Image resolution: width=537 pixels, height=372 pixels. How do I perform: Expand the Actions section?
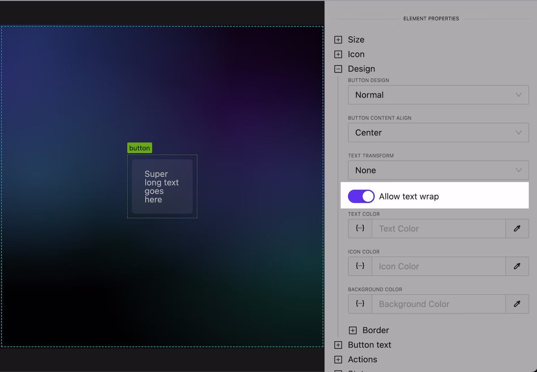click(x=338, y=359)
